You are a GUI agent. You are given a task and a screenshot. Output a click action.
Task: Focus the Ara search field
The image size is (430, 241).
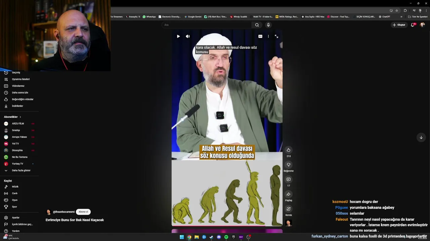point(207,25)
